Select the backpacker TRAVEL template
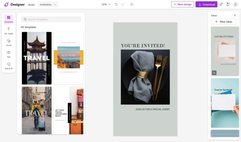Viewport: 241px width, 142px height. coord(37,111)
